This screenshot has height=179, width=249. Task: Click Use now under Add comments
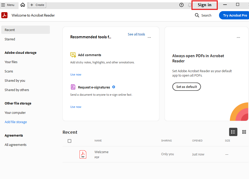[x=76, y=74]
